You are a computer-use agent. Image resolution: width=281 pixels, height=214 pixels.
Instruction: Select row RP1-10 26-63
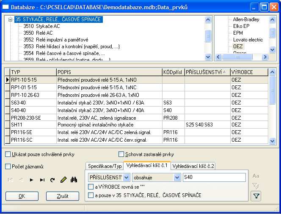coord(136,95)
